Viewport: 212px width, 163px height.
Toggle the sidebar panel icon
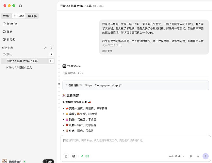tap(20, 6)
